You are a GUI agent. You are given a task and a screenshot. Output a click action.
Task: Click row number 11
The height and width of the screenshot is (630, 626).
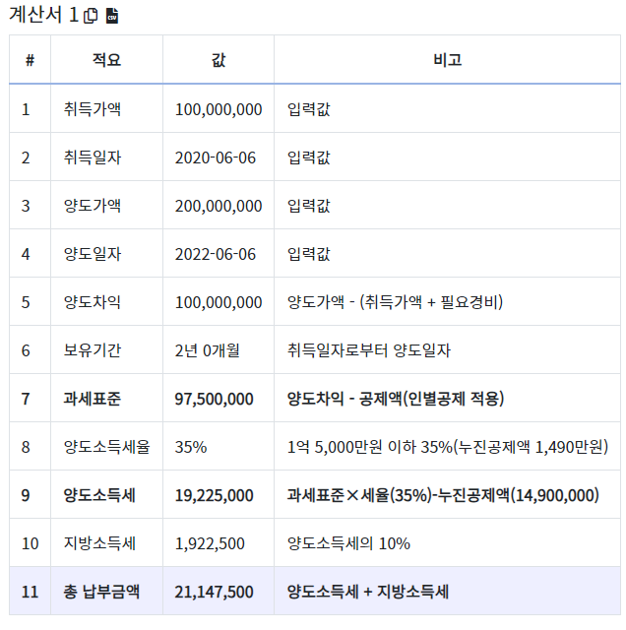[x=30, y=592]
